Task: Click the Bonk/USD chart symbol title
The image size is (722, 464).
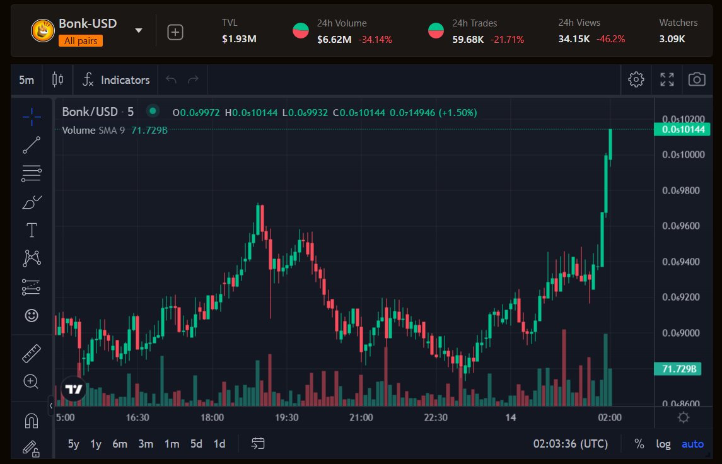Action: pyautogui.click(x=98, y=112)
